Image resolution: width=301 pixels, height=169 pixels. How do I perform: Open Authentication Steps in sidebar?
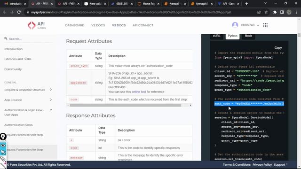click(x=18, y=125)
